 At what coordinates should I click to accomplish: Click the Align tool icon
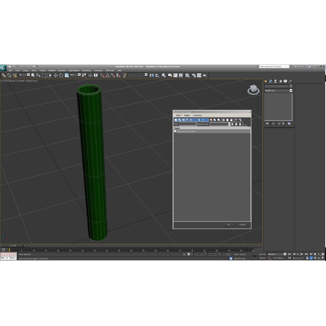[x=157, y=75]
